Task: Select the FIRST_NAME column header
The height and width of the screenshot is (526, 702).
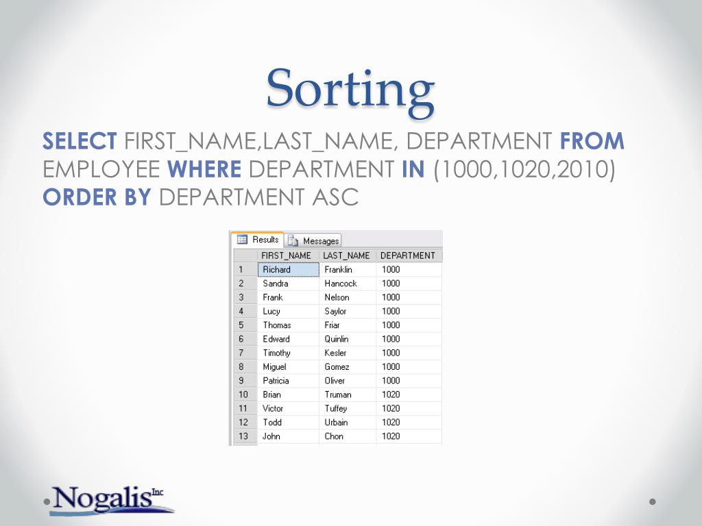Action: pyautogui.click(x=288, y=255)
